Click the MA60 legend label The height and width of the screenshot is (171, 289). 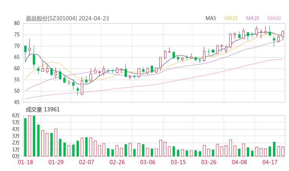274,18
